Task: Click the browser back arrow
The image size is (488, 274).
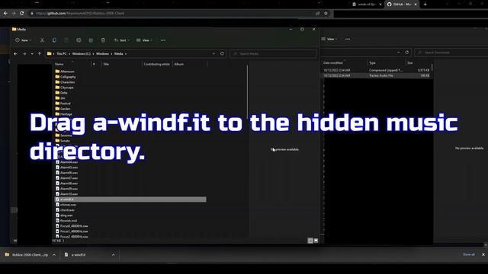Action: coord(5,14)
